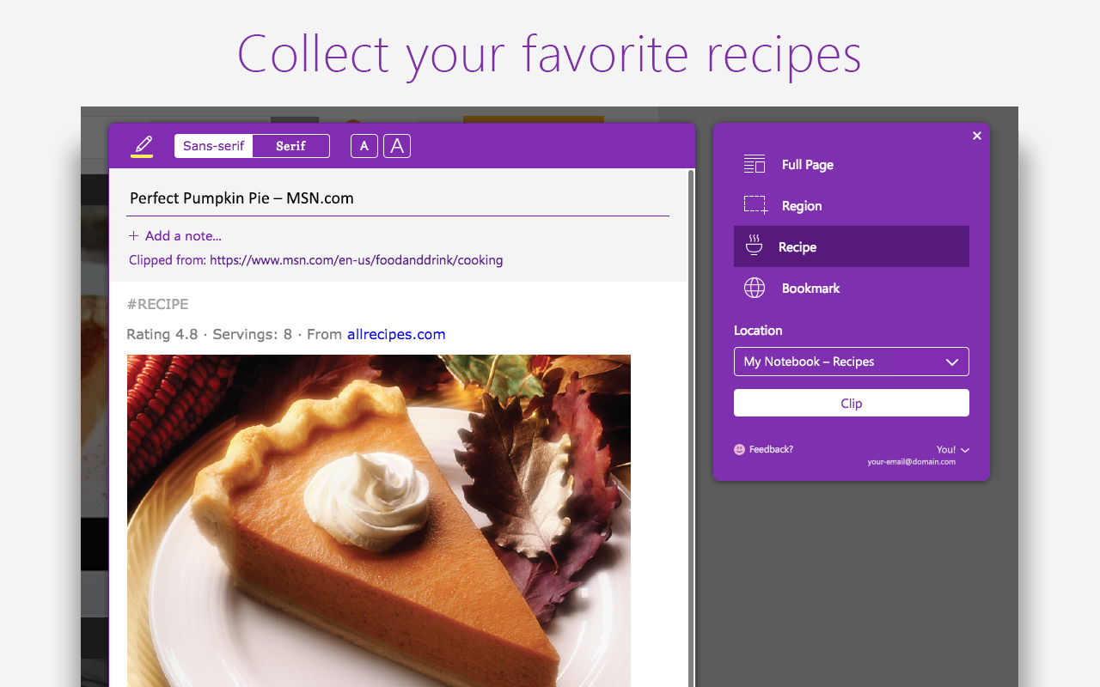Click the large A font size icon
The width and height of the screenshot is (1100, 687).
(395, 145)
